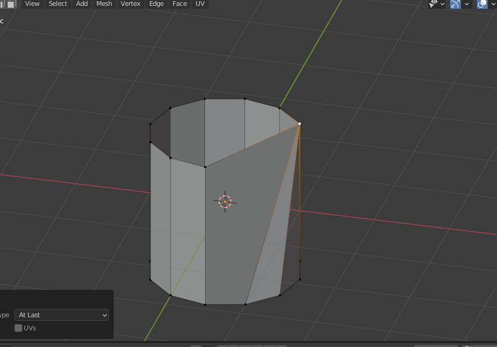
Task: Open the 'At Last' merge type dropdown
Action: pyautogui.click(x=61, y=315)
